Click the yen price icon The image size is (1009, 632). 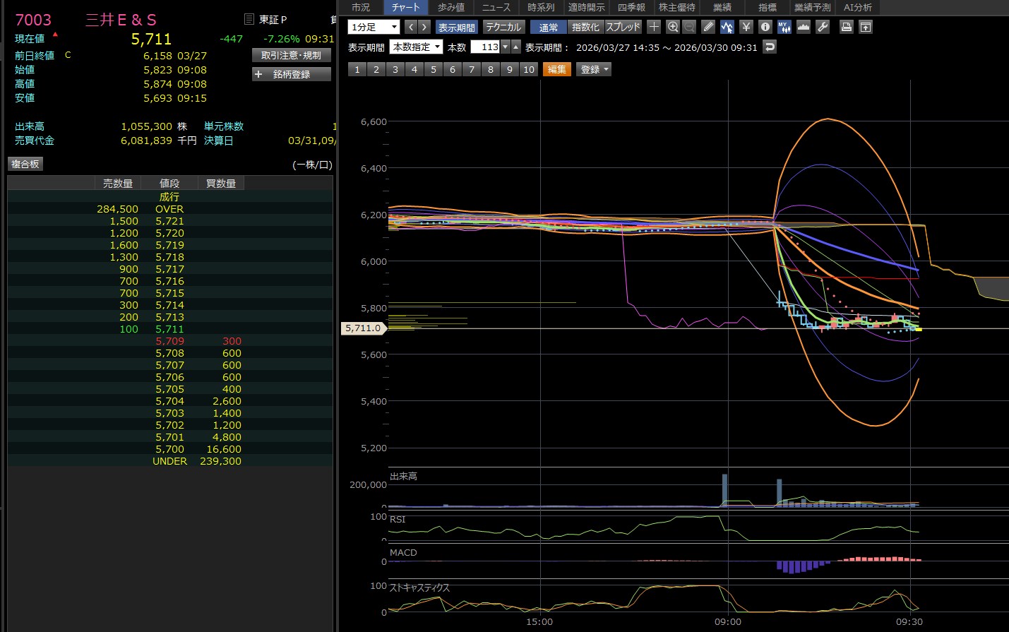tap(746, 27)
